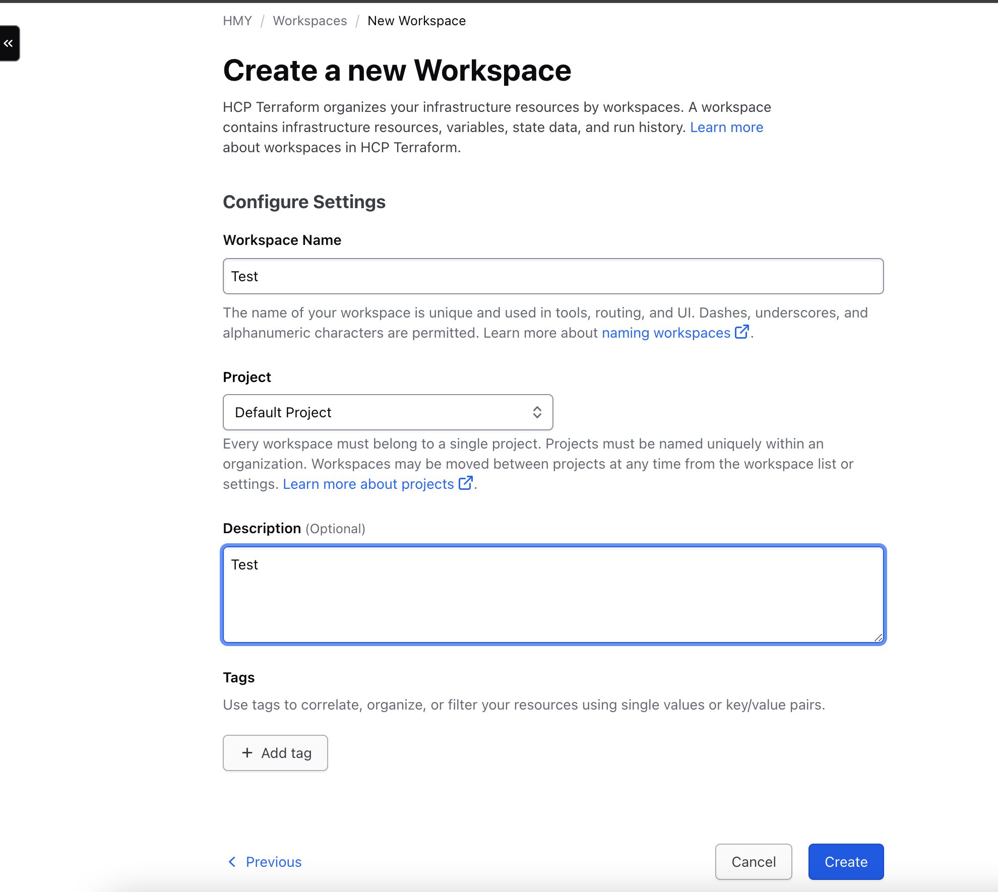Click the Tags section label
Screen dimensions: 998x892
click(238, 677)
